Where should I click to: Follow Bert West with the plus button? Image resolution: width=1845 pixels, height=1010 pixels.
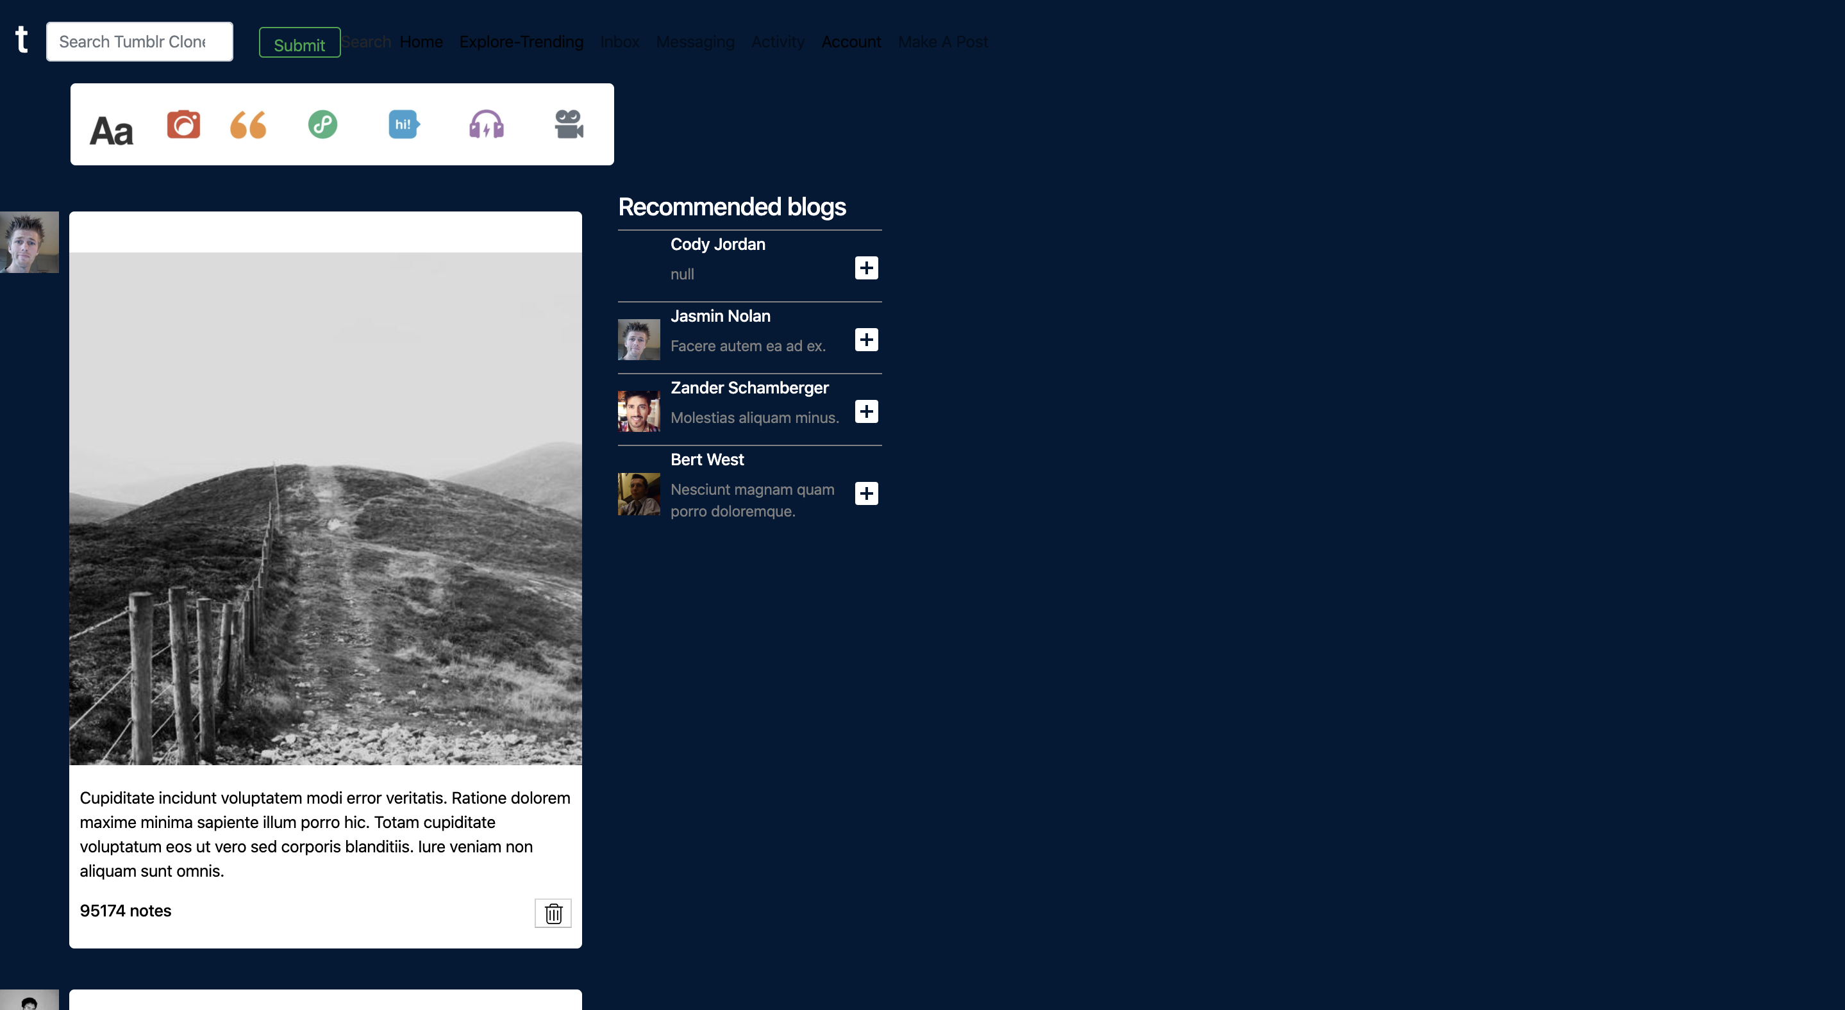(866, 493)
